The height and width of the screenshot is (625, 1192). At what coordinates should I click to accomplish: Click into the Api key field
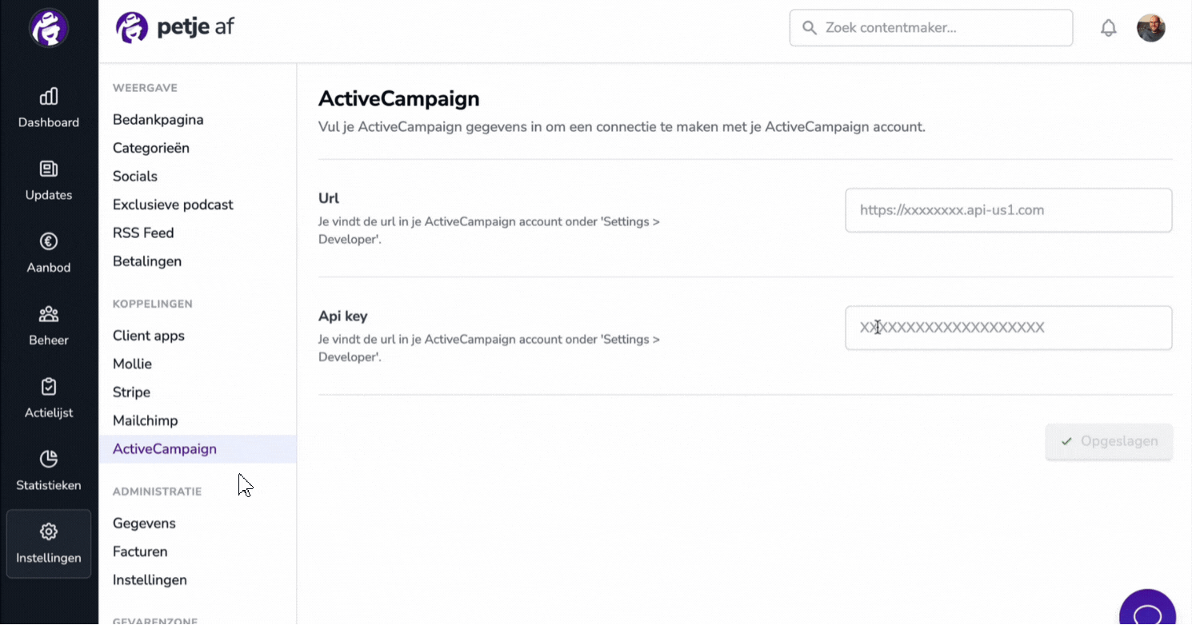[x=1009, y=328]
